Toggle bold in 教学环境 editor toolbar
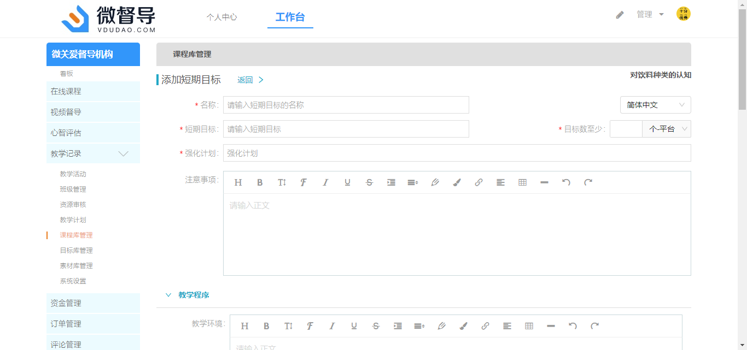This screenshot has height=350, width=747. (x=266, y=326)
